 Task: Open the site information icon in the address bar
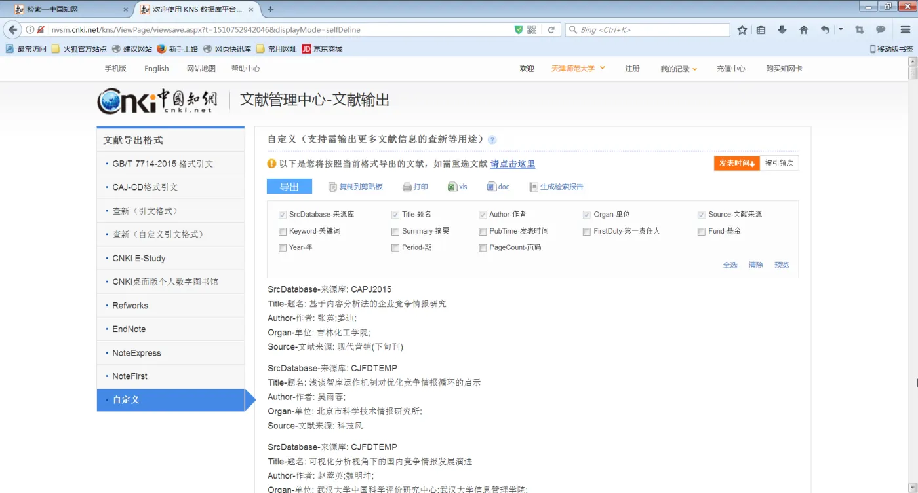pos(30,30)
